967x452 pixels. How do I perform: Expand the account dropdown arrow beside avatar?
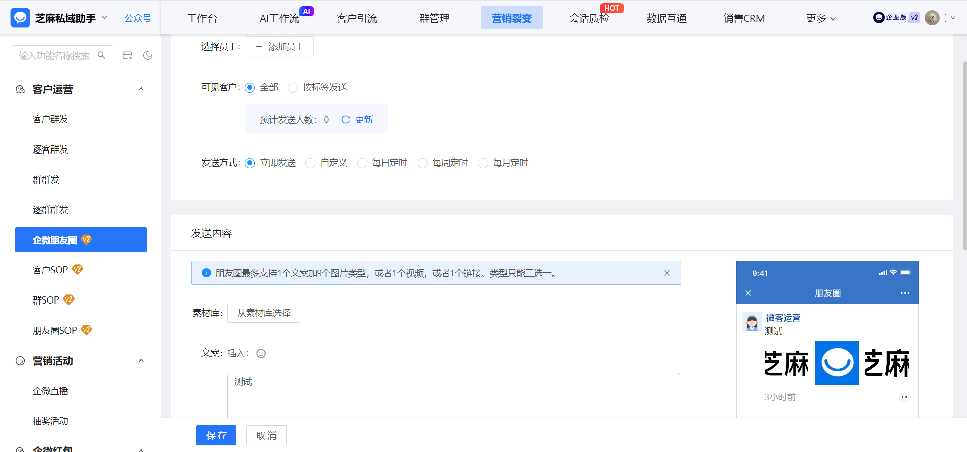pyautogui.click(x=953, y=18)
